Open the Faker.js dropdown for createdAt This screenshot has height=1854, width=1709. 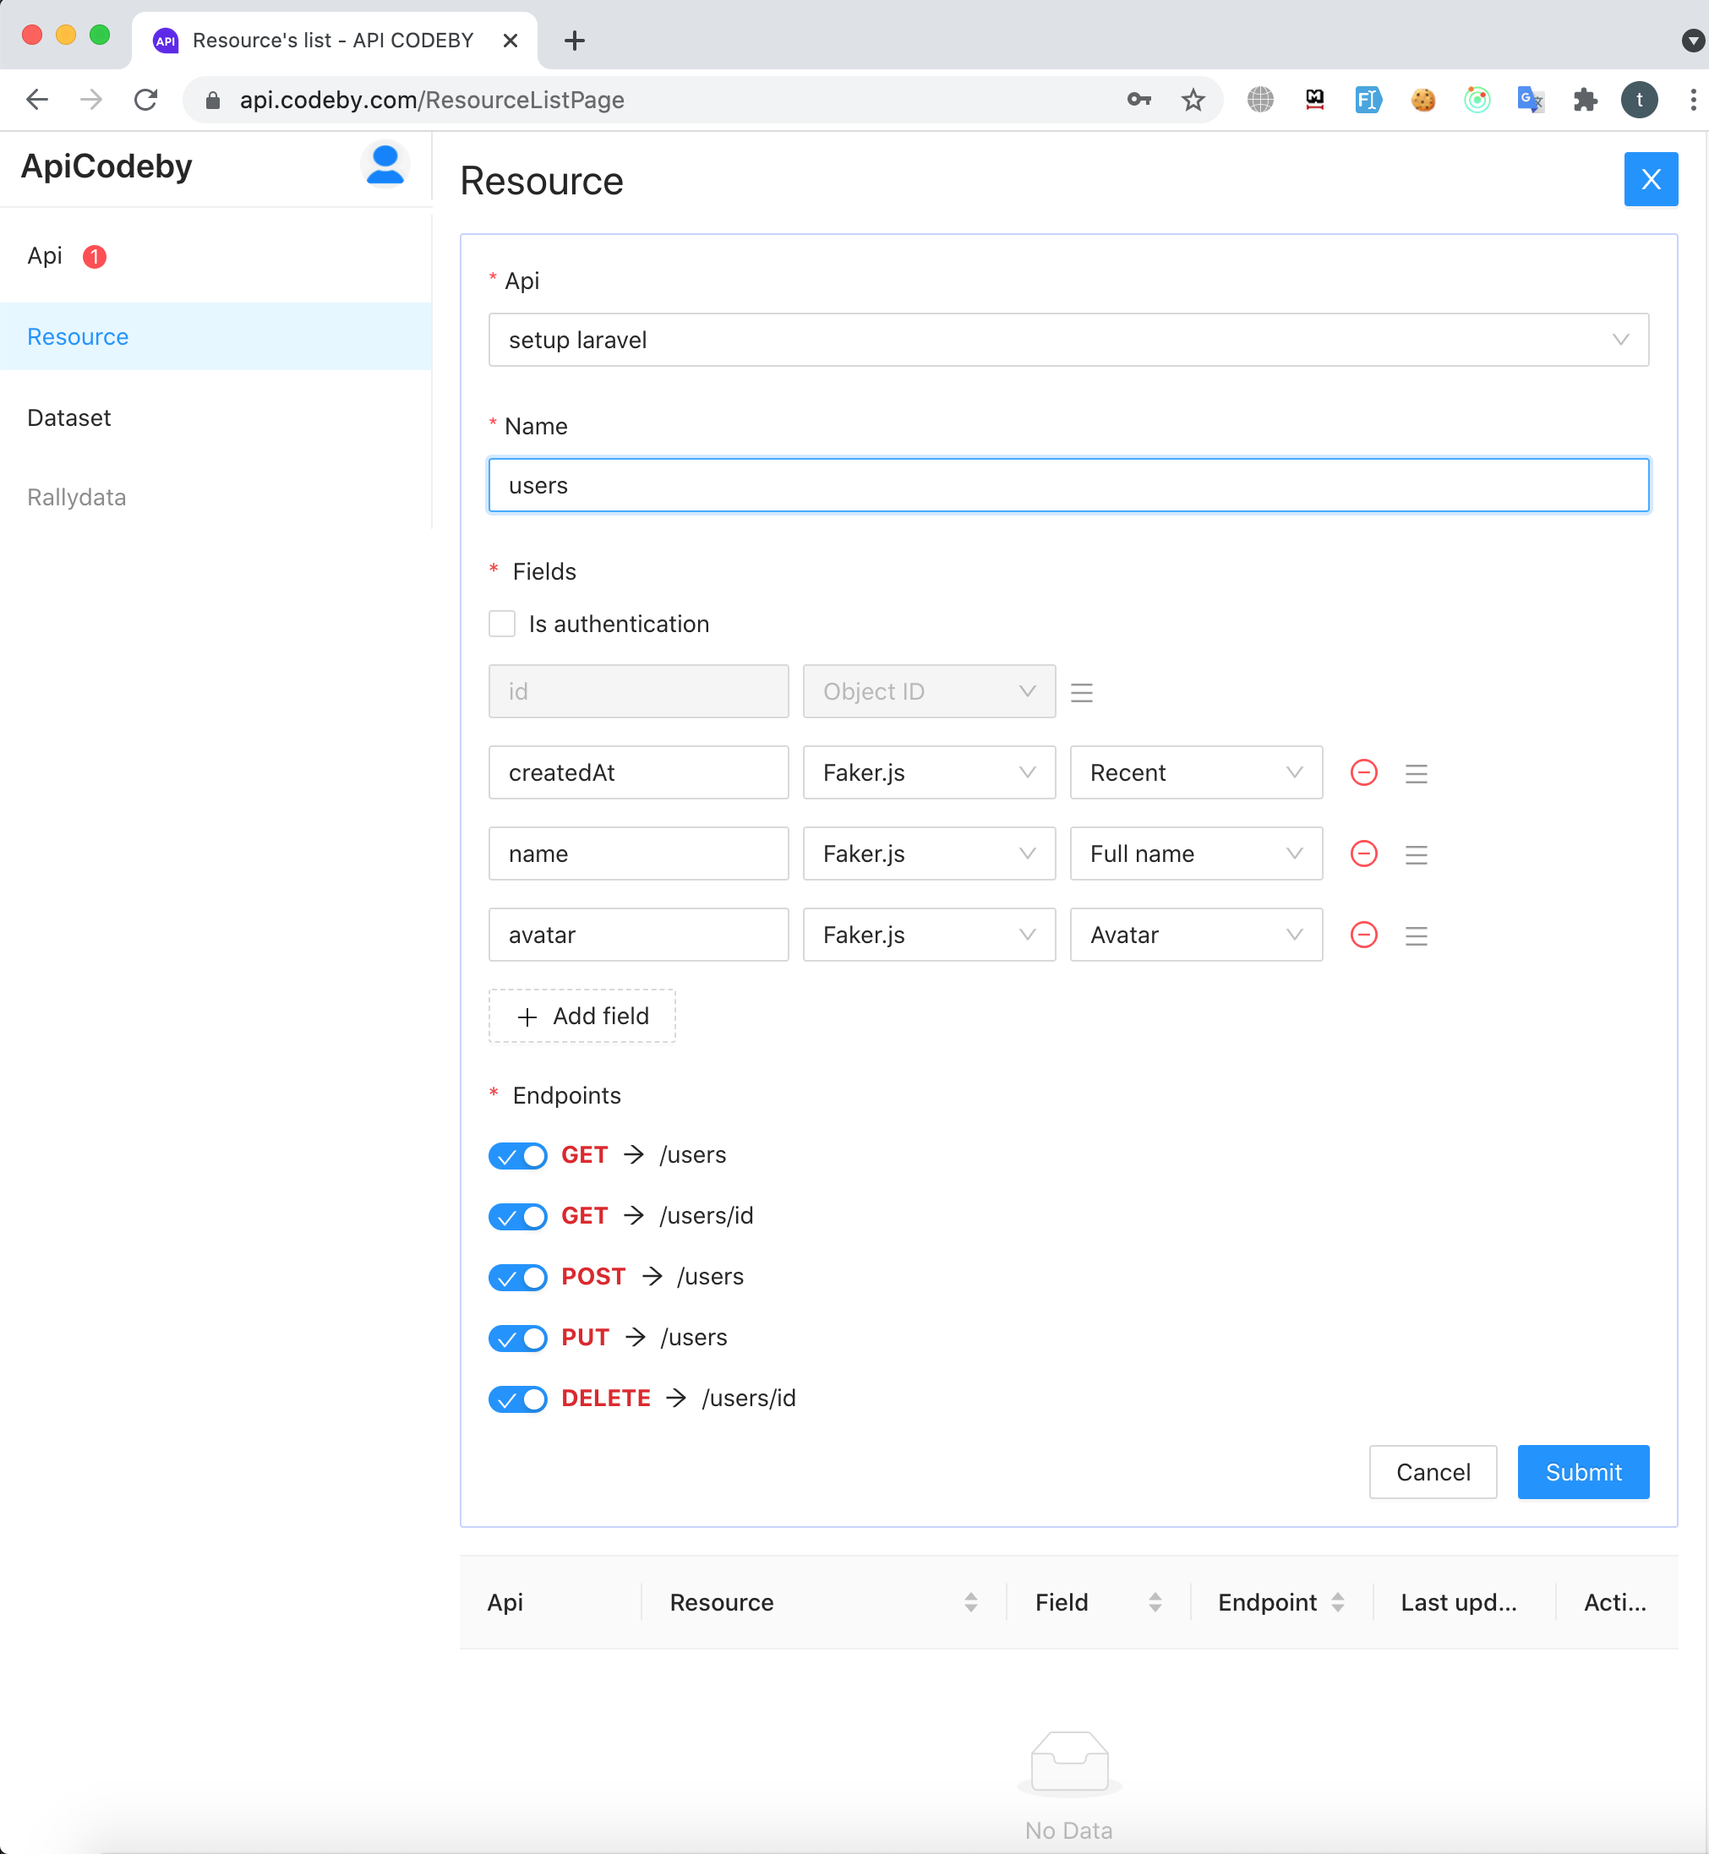tap(929, 772)
